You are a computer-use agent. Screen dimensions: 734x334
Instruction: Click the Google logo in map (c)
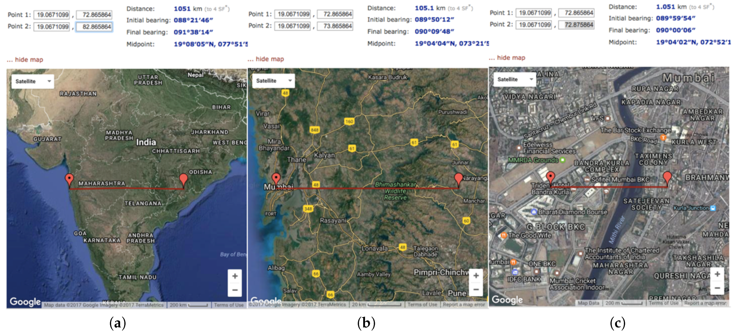pos(507,299)
